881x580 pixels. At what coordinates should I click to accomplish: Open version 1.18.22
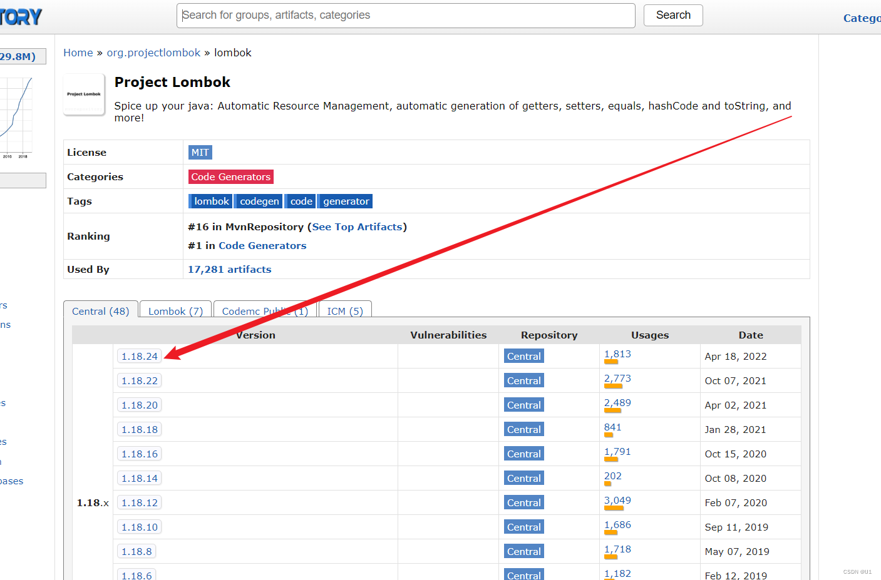click(140, 380)
